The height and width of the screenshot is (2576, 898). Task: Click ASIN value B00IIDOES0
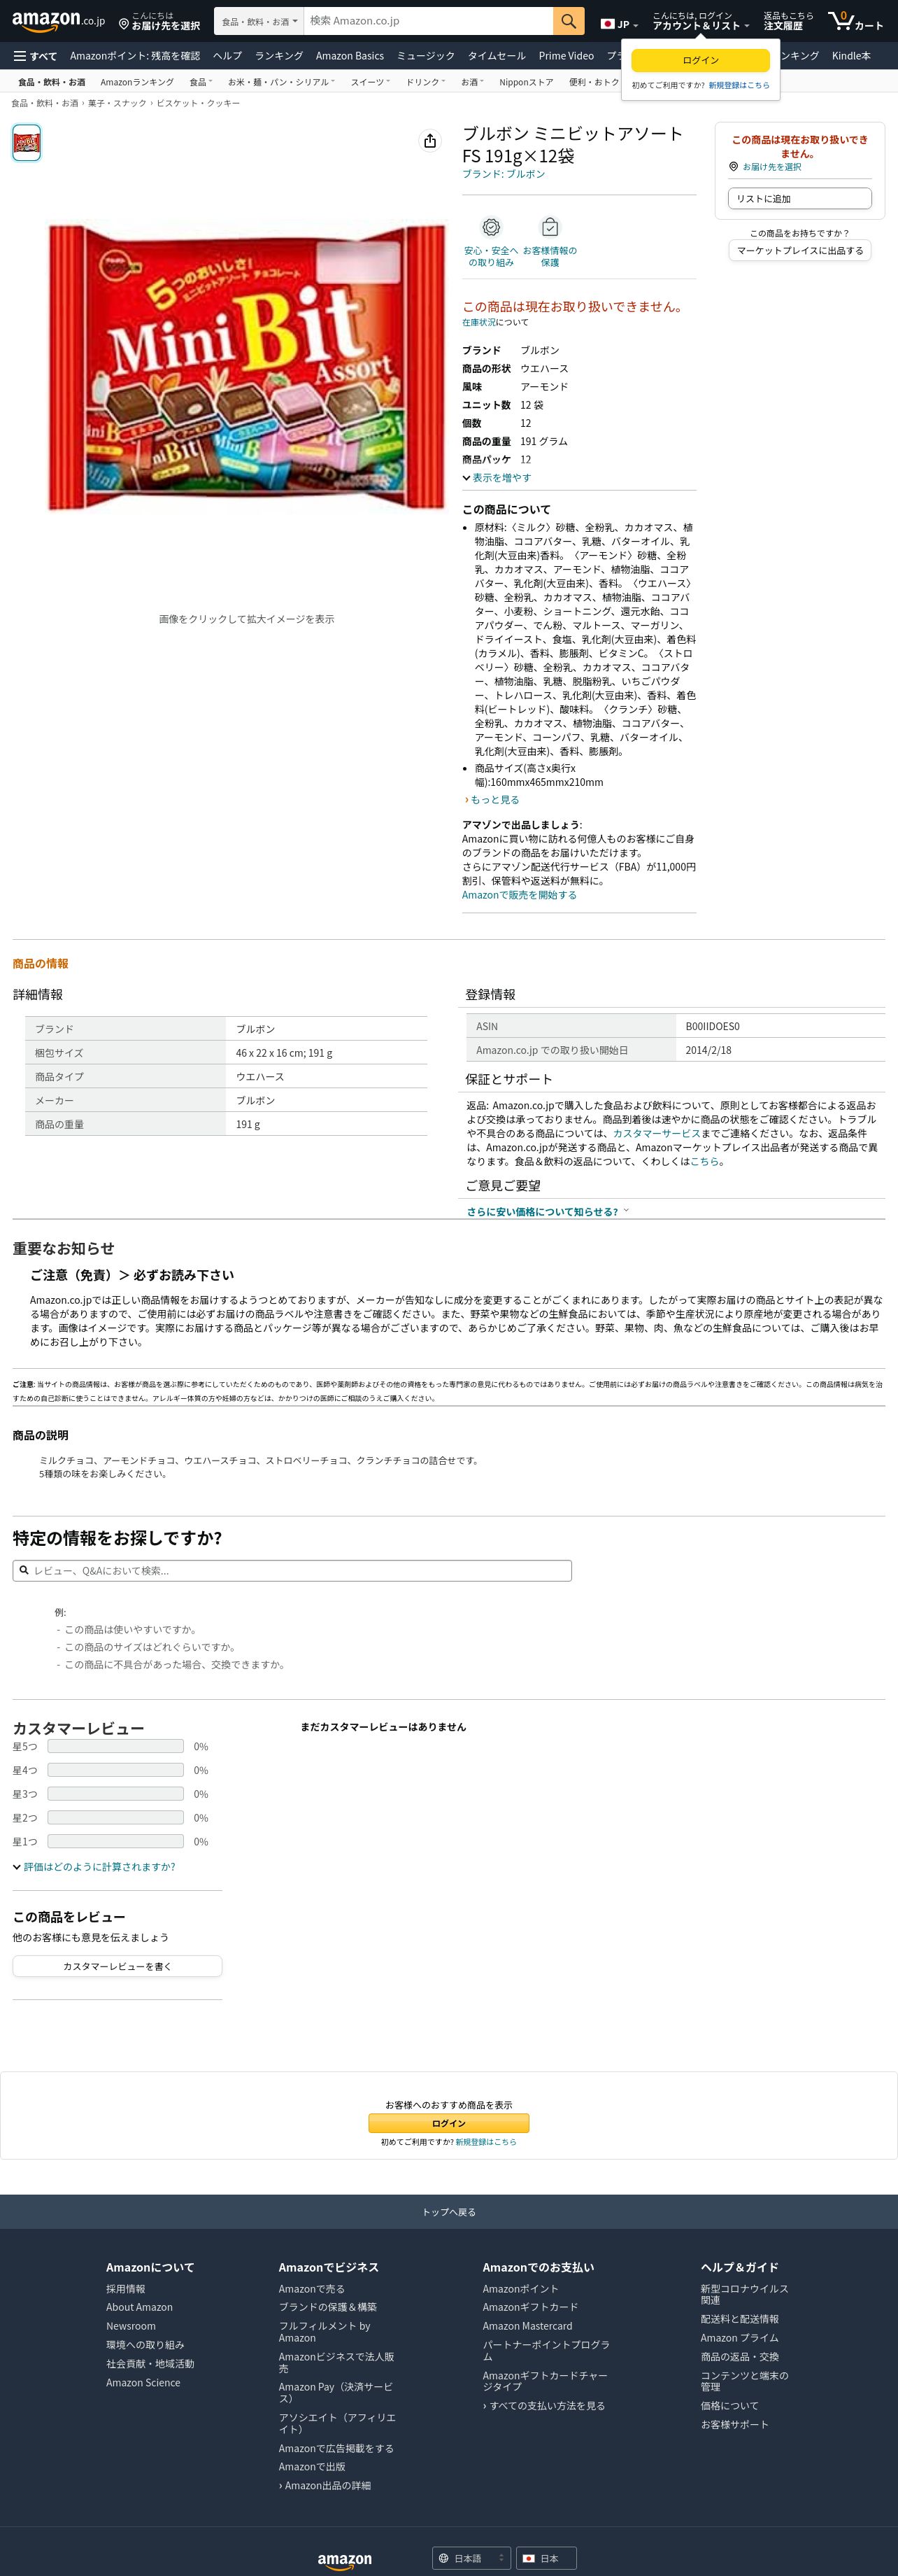pos(712,1027)
